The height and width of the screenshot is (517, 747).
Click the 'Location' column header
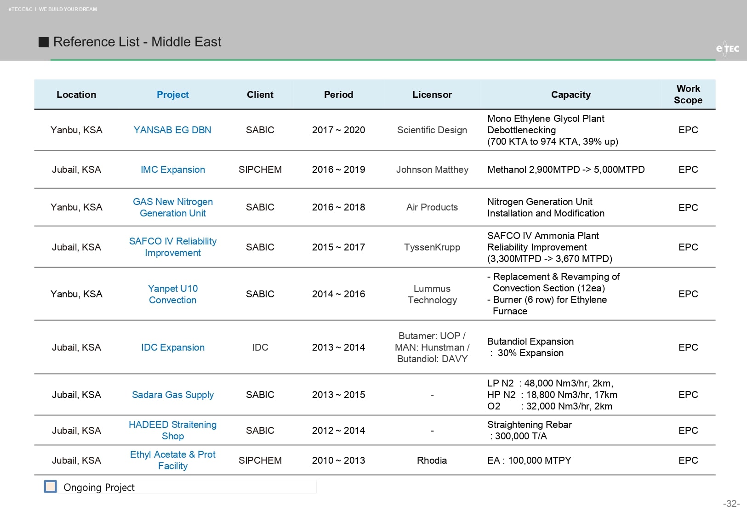[76, 95]
